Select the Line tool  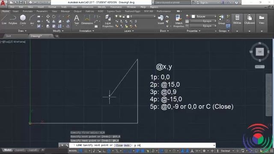tap(4, 19)
